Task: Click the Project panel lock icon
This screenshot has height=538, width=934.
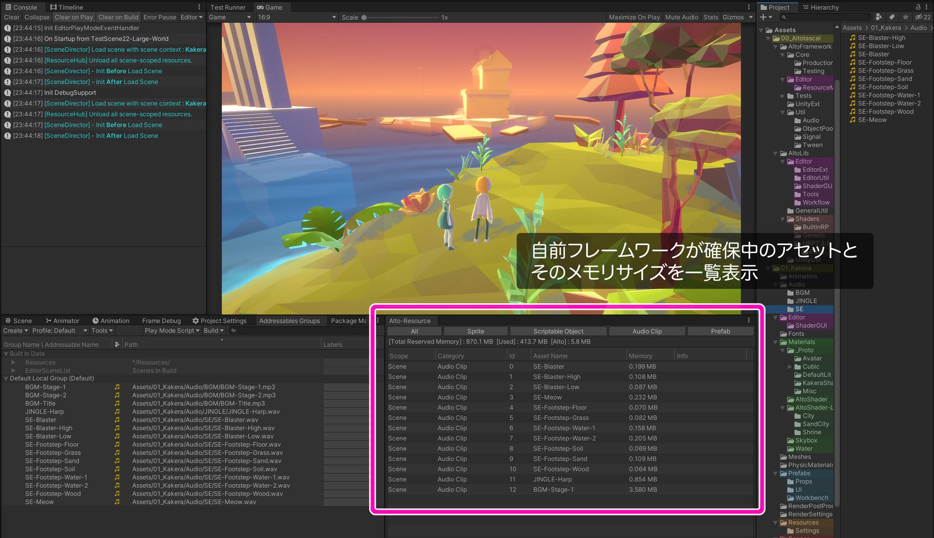Action: pos(918,7)
